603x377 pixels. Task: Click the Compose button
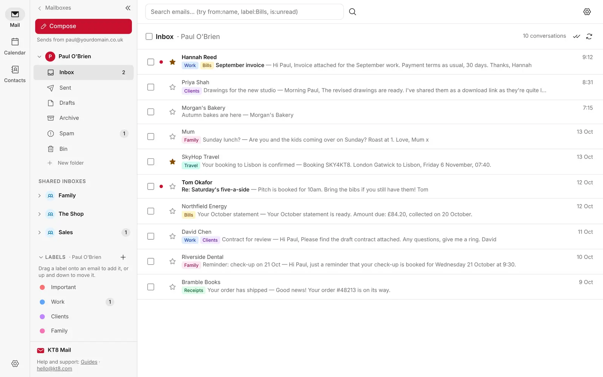[83, 26]
